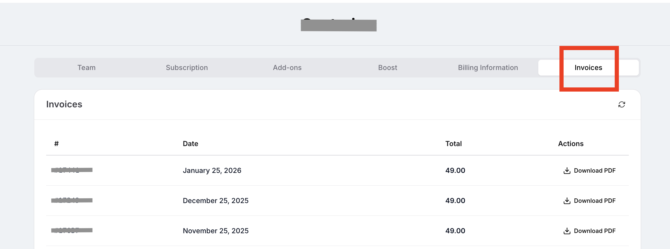This screenshot has width=670, height=249.
Task: Download PDF for January 25, 2026 invoice
Action: point(590,170)
